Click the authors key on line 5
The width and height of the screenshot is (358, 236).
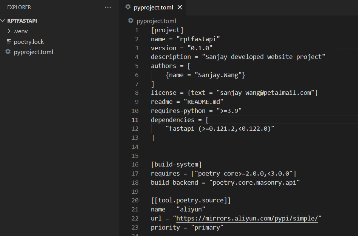coord(163,66)
